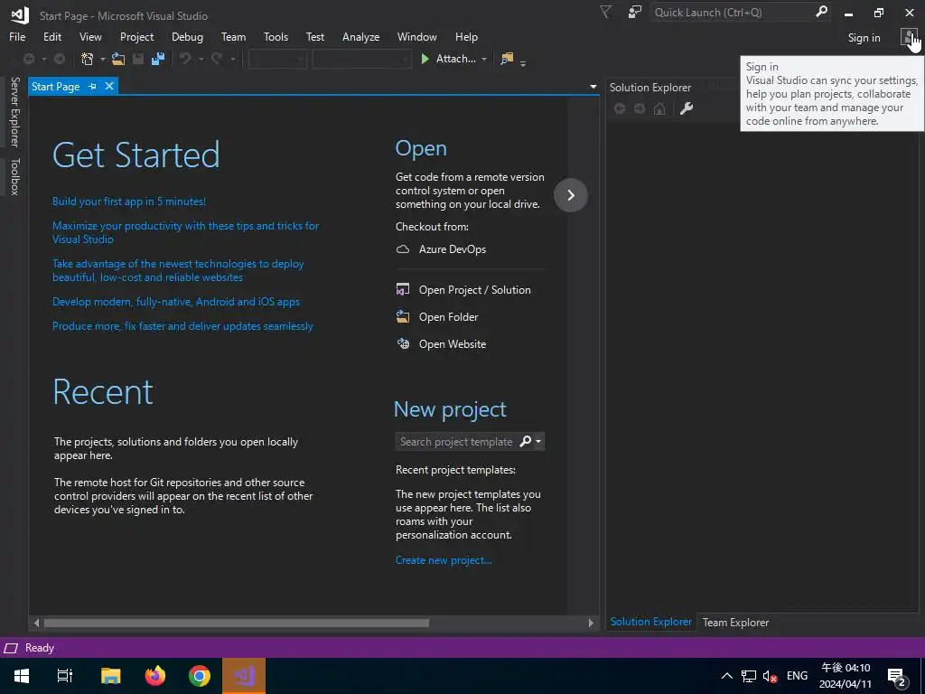
Task: Open Firefox from the Windows taskbar
Action: coord(155,676)
